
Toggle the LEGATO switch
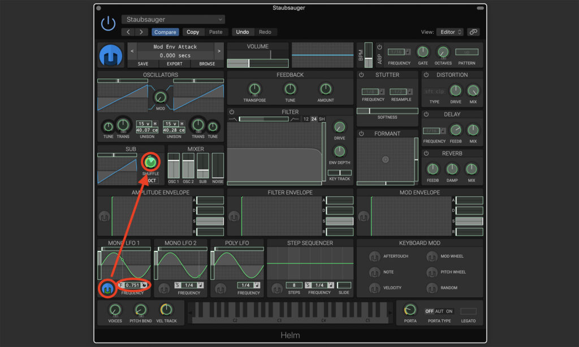click(469, 311)
